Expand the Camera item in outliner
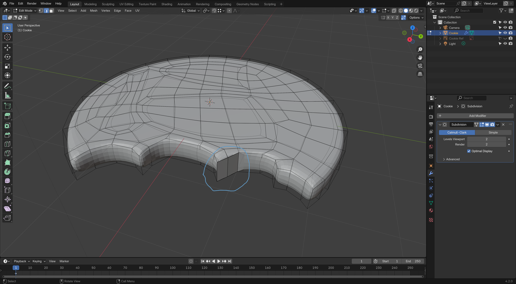 click(x=440, y=28)
